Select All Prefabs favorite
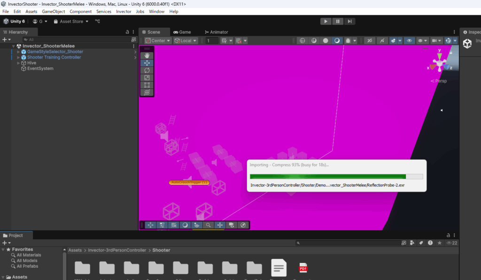Screen dimensions: 481x280 pos(27,266)
